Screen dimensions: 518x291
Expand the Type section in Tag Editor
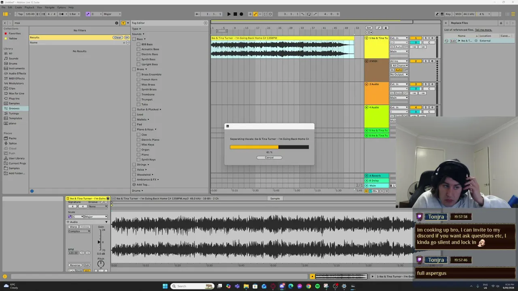(136, 29)
